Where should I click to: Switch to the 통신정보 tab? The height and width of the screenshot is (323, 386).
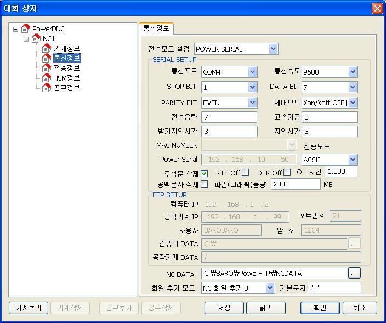pyautogui.click(x=156, y=28)
